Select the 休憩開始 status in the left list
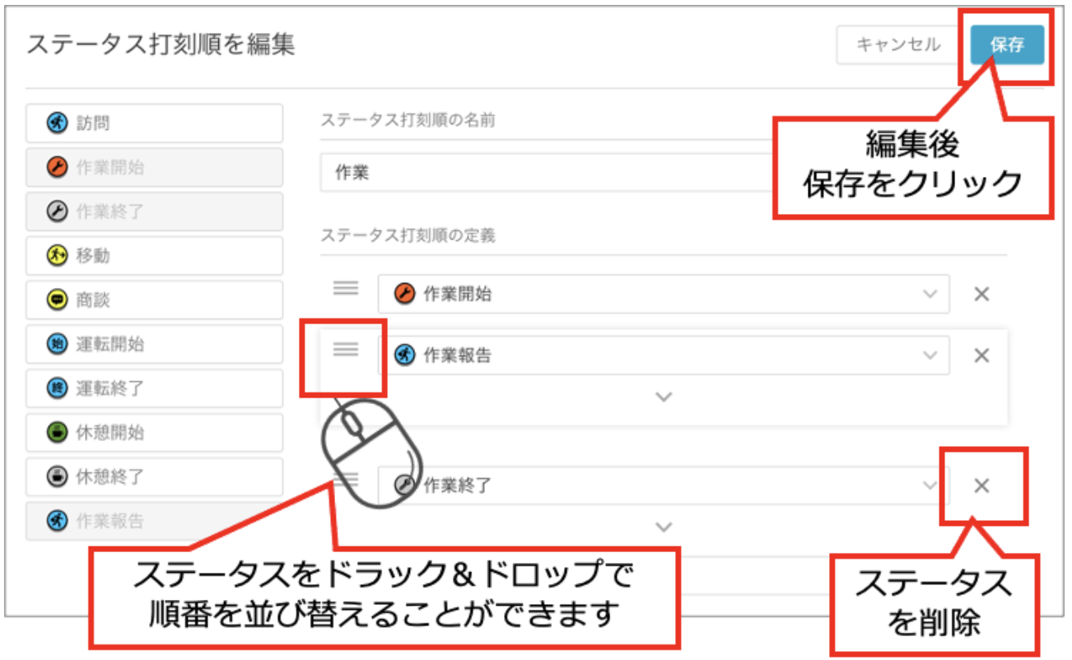1072x660 pixels. [155, 432]
